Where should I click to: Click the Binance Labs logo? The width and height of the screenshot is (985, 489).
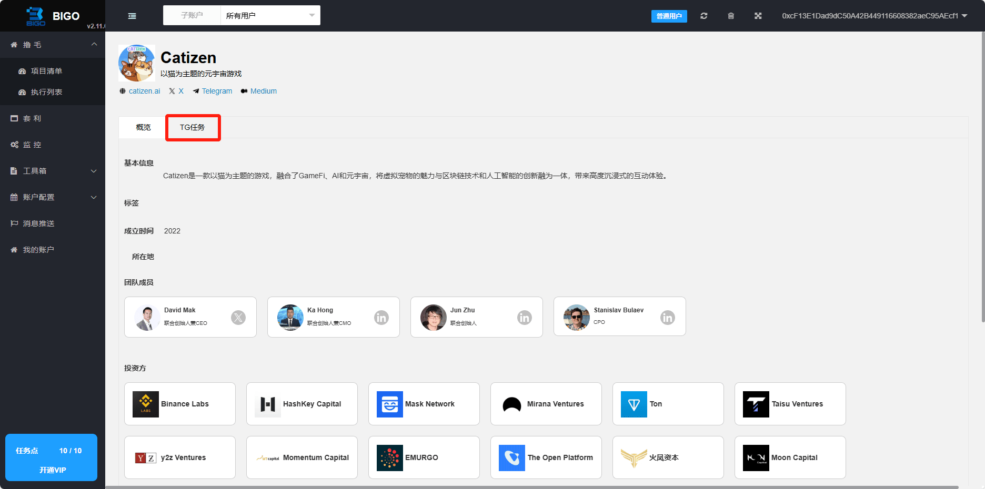146,404
